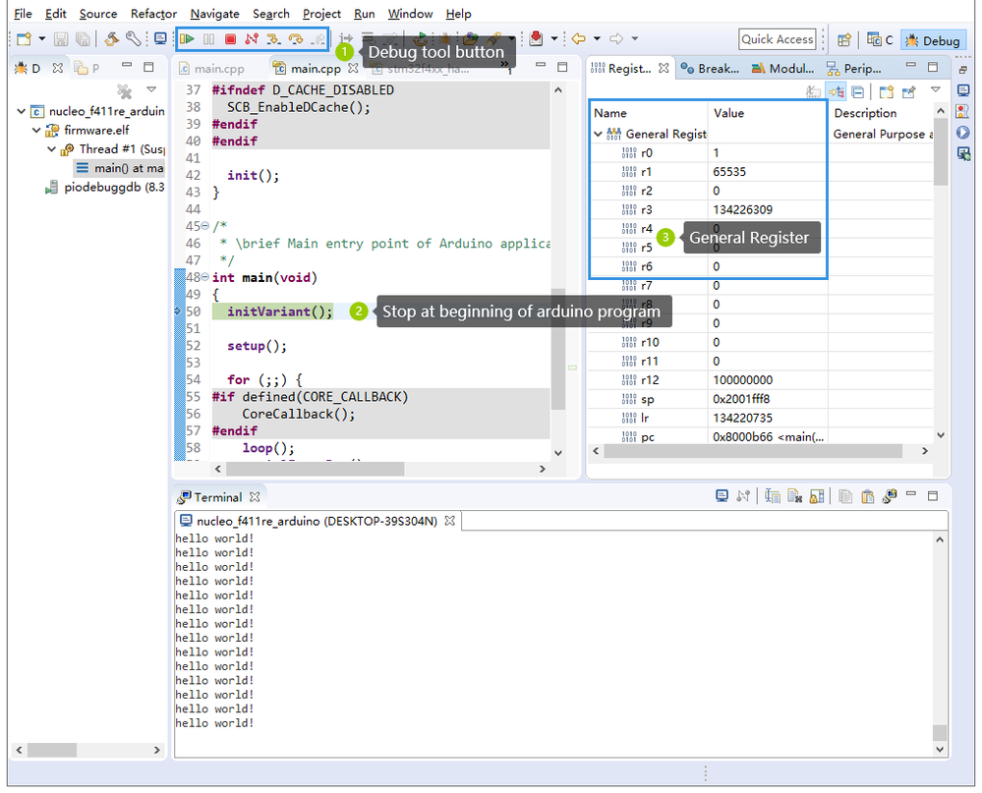This screenshot has width=982, height=793.
Task: Open the File menu
Action: [23, 13]
